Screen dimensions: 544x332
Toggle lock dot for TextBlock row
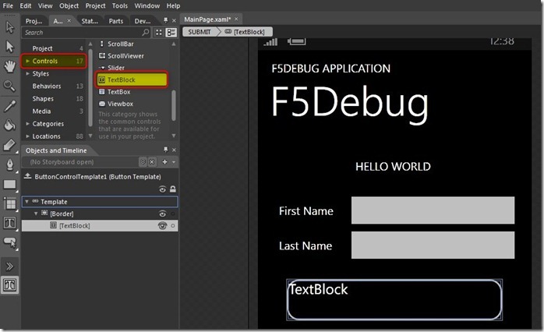[x=173, y=226]
